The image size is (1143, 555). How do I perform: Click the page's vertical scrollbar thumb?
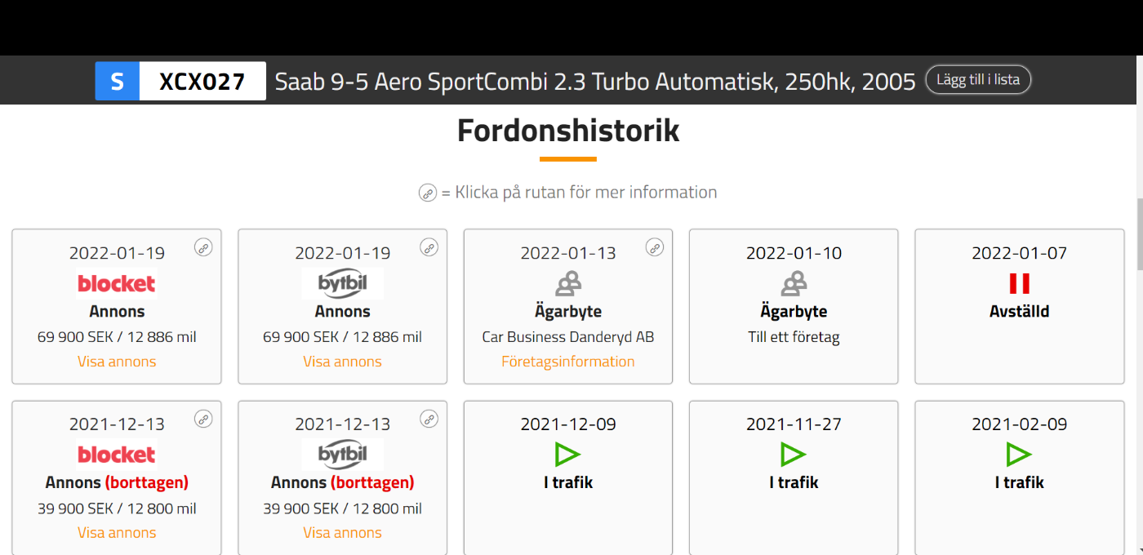(1140, 235)
